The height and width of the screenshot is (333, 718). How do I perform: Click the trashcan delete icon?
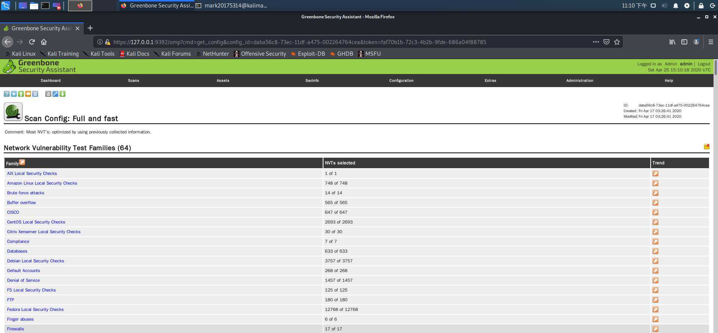(48, 94)
